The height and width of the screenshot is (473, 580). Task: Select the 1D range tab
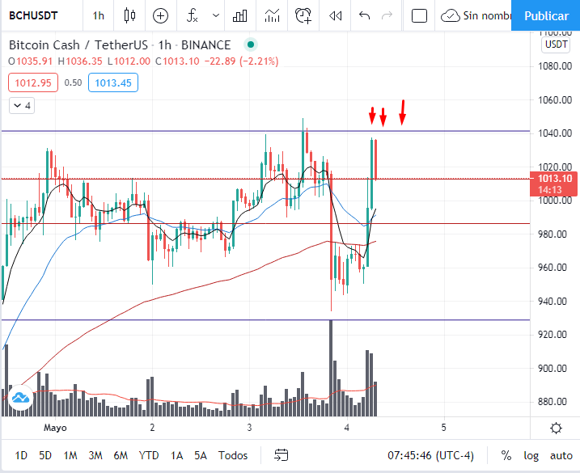click(21, 455)
